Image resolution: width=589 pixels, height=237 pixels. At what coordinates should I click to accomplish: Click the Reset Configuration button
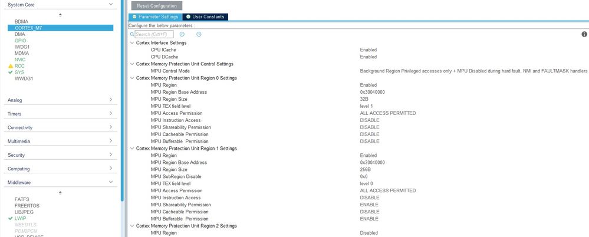pos(157,6)
